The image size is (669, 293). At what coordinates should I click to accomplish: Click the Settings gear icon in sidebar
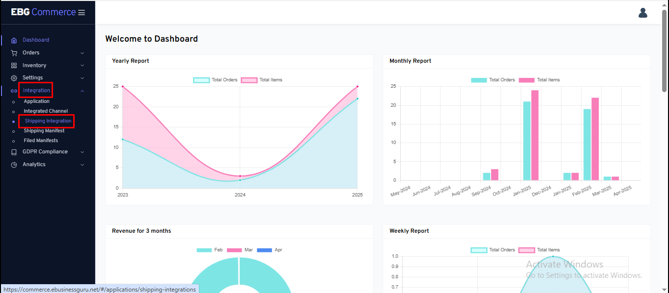(14, 78)
